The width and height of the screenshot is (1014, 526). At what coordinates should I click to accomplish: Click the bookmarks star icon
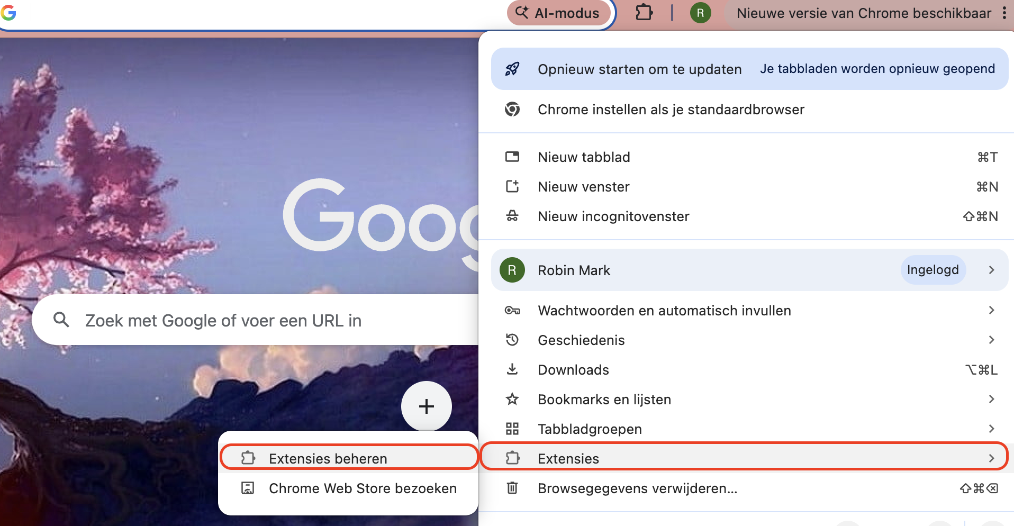[x=512, y=399]
